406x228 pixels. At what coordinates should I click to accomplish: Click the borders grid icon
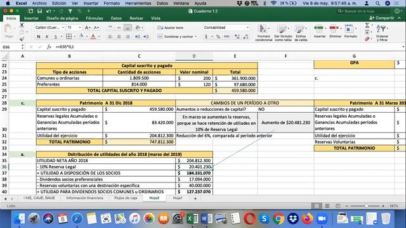point(69,37)
